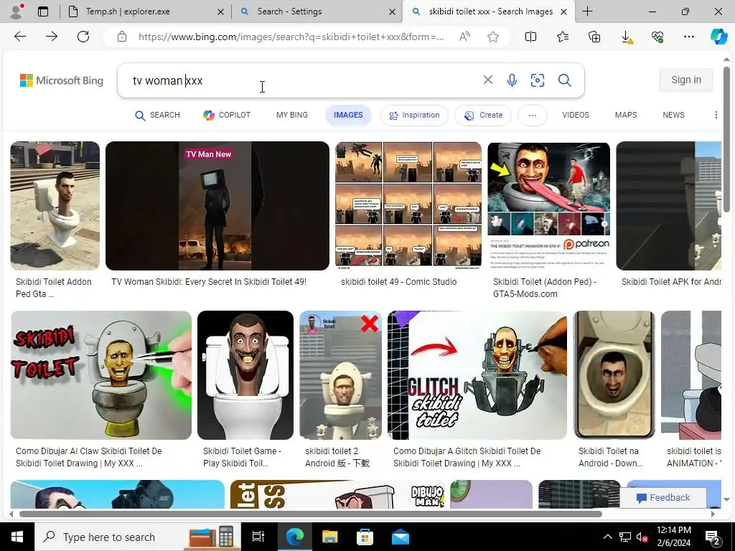Open Browser essentials heart icon
Screen dimensions: 735x551
(x=657, y=37)
